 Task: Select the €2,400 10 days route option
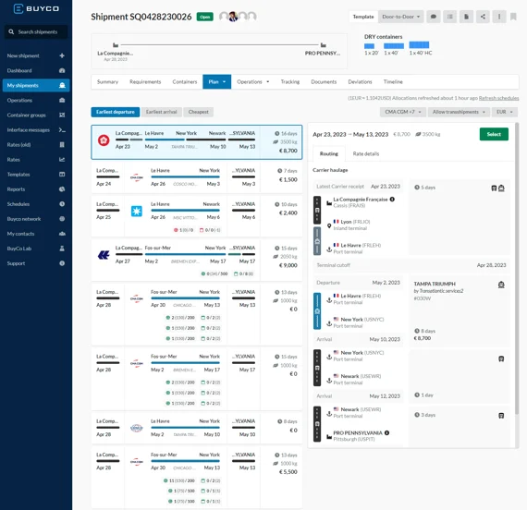pos(197,215)
